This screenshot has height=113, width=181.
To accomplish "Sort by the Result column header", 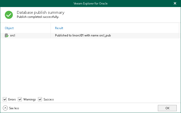I will 59,28.
